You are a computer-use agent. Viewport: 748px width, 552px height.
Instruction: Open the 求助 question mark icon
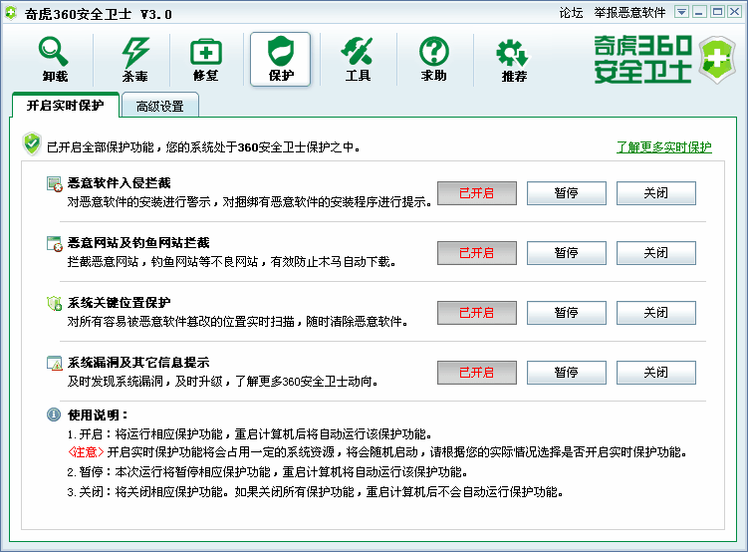[x=433, y=59]
